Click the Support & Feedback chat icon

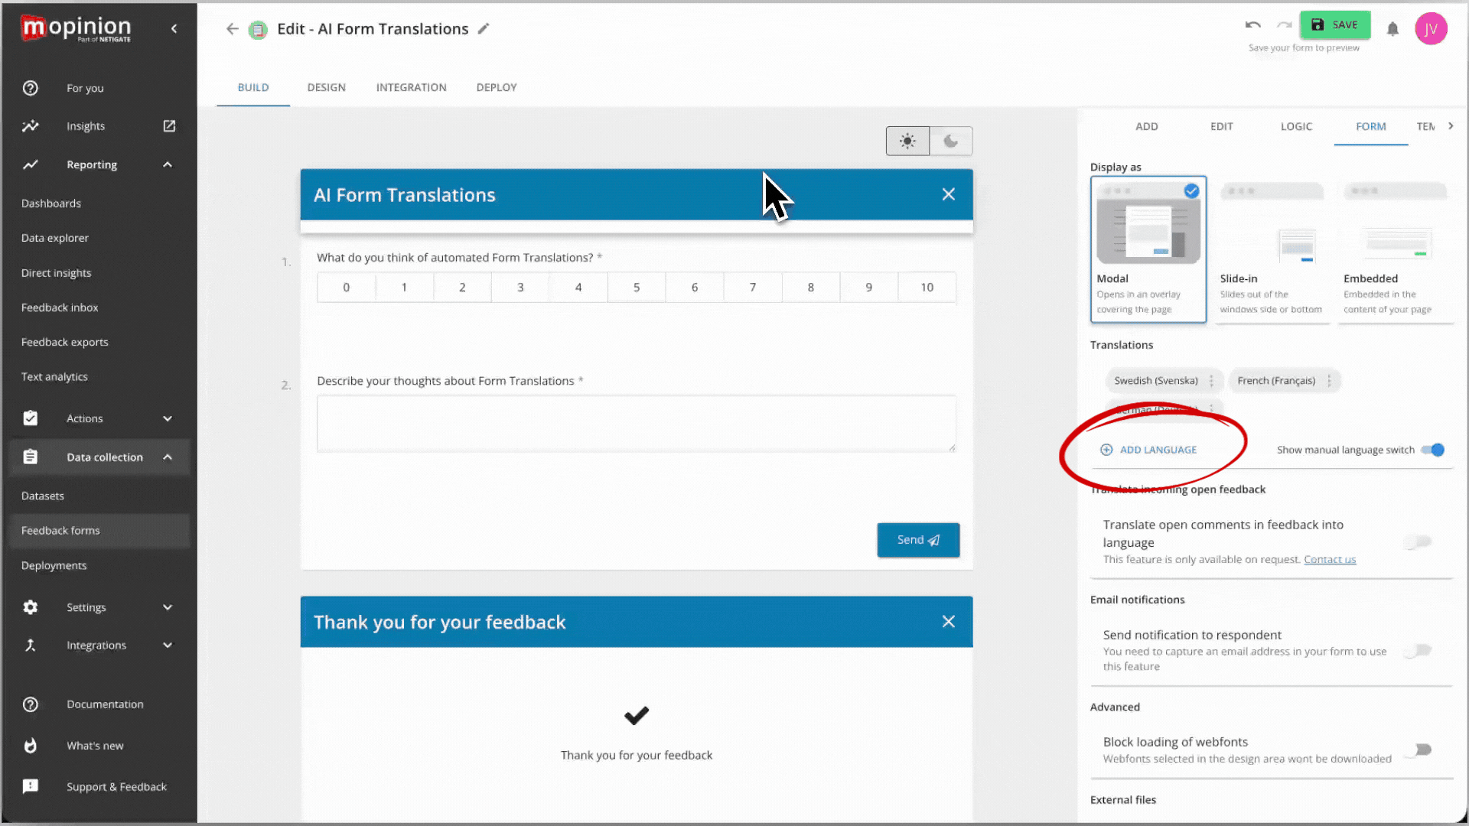pyautogui.click(x=31, y=786)
